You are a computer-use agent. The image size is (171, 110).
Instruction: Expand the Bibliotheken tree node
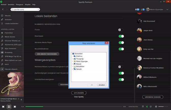pos(73,67)
